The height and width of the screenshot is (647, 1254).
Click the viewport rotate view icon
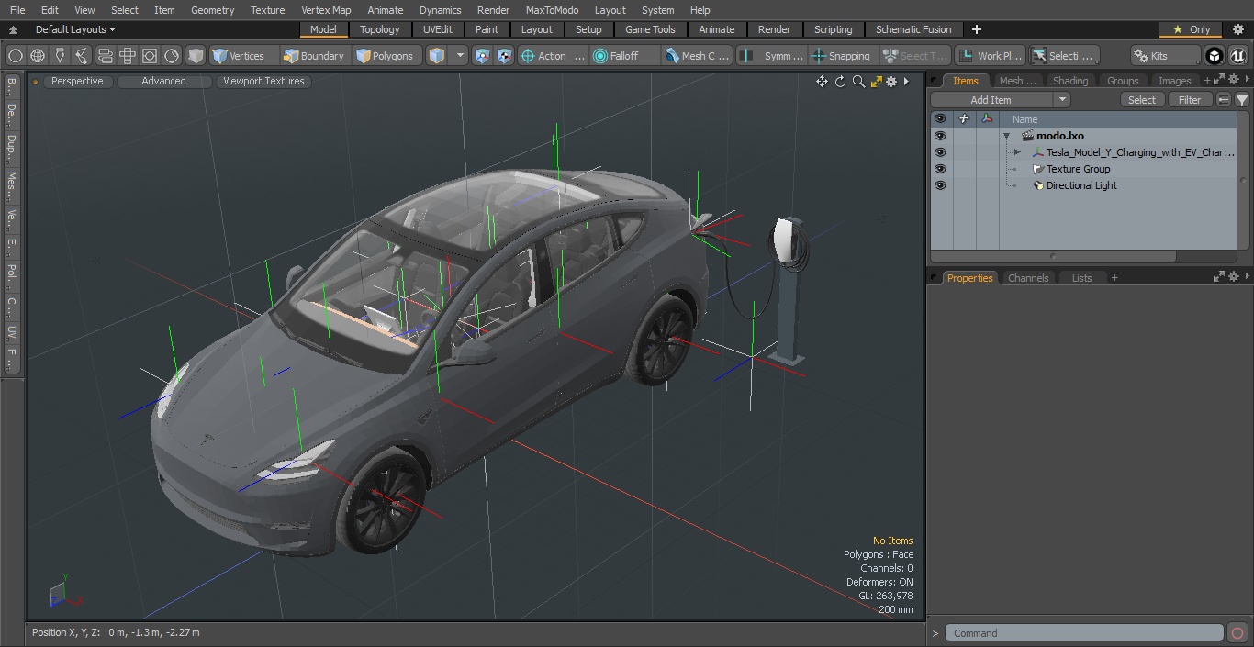pyautogui.click(x=840, y=82)
